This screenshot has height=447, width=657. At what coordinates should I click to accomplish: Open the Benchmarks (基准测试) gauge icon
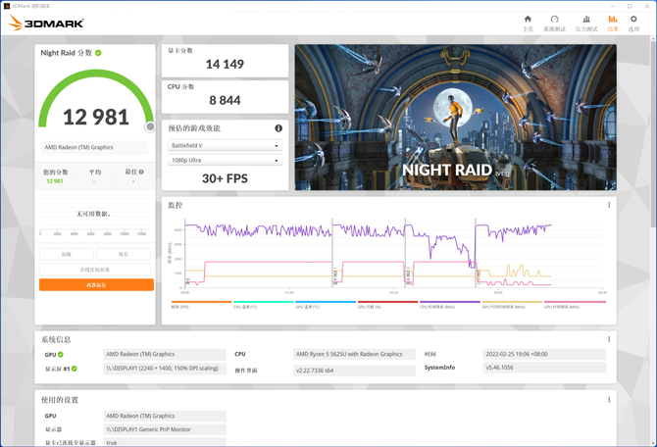[x=554, y=23]
